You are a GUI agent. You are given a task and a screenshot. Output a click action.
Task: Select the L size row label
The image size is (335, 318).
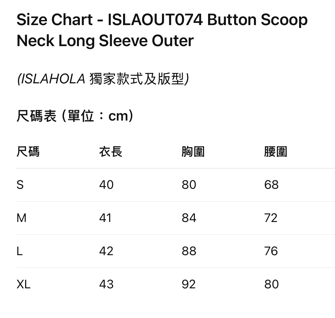coord(19,251)
